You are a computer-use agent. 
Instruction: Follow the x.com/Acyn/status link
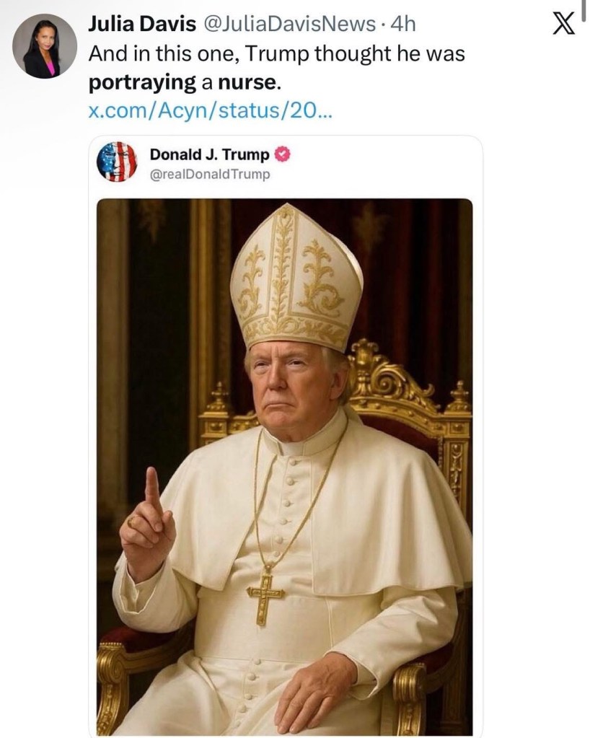tap(209, 110)
